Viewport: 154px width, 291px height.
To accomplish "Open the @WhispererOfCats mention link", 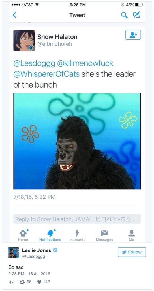I will coord(46,74).
